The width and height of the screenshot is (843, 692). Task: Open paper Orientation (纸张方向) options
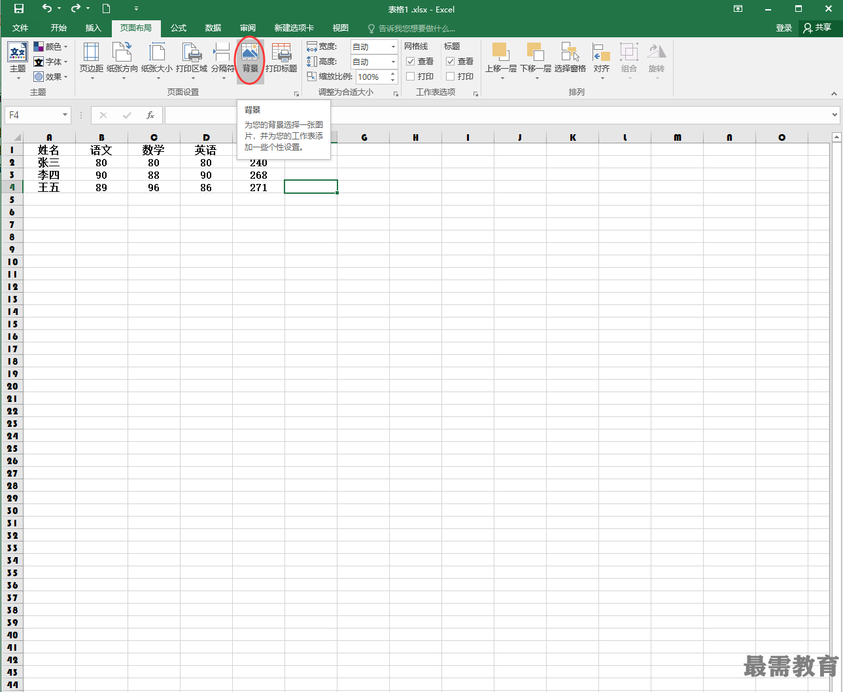122,61
